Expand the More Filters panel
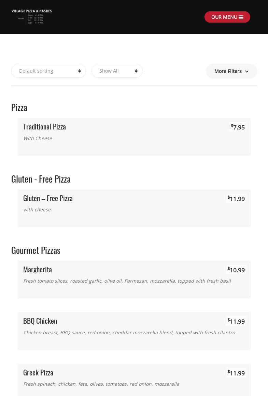 click(x=228, y=71)
